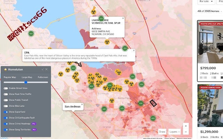Click the 195 green cluster marker near Cupertino

click(x=104, y=109)
